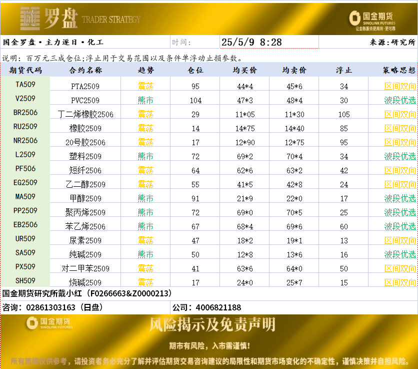Click the average sell price 14*40
Viewport: 418px width, 369px height.
click(294, 129)
